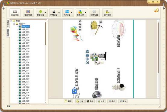Select pdf_024 in the tree
Image resolution: width=167 pixels, height=112 pixels.
click(26, 90)
